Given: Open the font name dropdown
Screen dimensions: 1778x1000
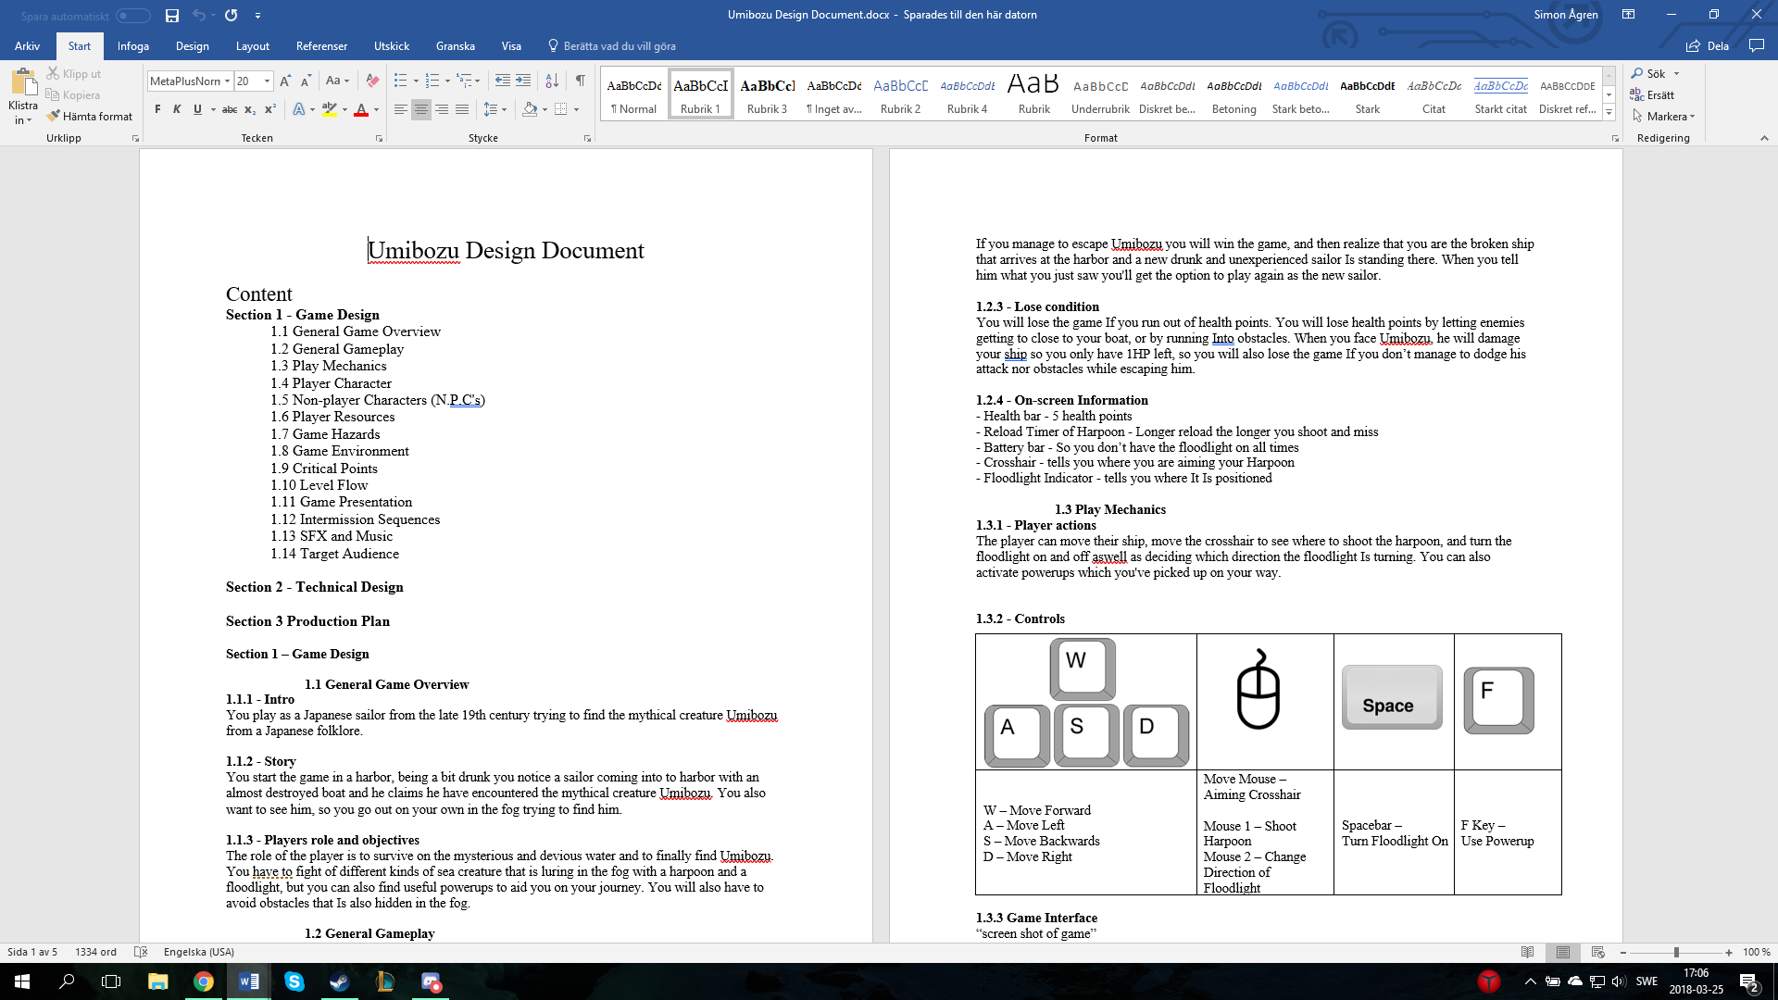Looking at the screenshot, I should 227,81.
